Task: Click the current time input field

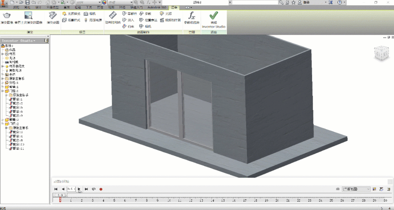Action: coord(71,189)
